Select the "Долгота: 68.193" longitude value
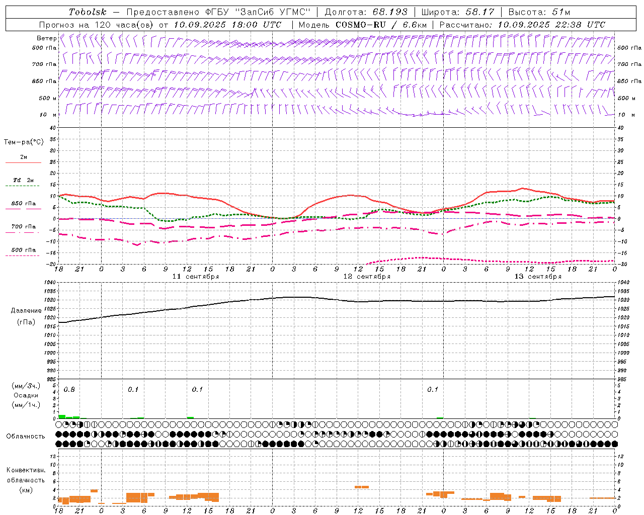Viewport: 644px width, 515px height. coord(366,12)
